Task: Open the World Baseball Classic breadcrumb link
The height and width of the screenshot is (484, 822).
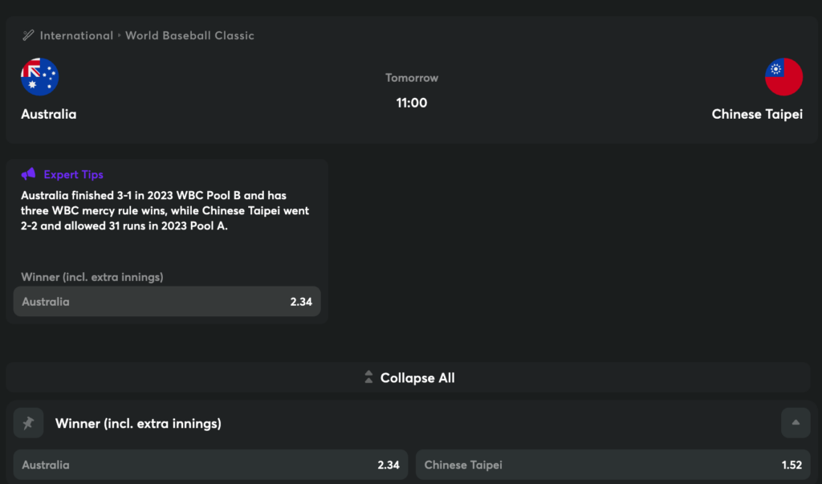Action: point(189,35)
